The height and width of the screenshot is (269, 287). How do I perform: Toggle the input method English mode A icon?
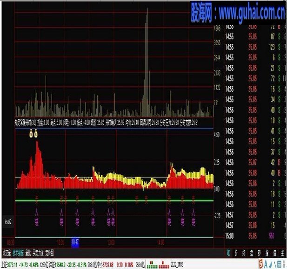point(266,264)
